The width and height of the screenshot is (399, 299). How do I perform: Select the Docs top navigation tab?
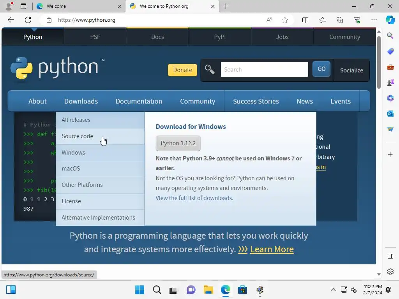(157, 37)
